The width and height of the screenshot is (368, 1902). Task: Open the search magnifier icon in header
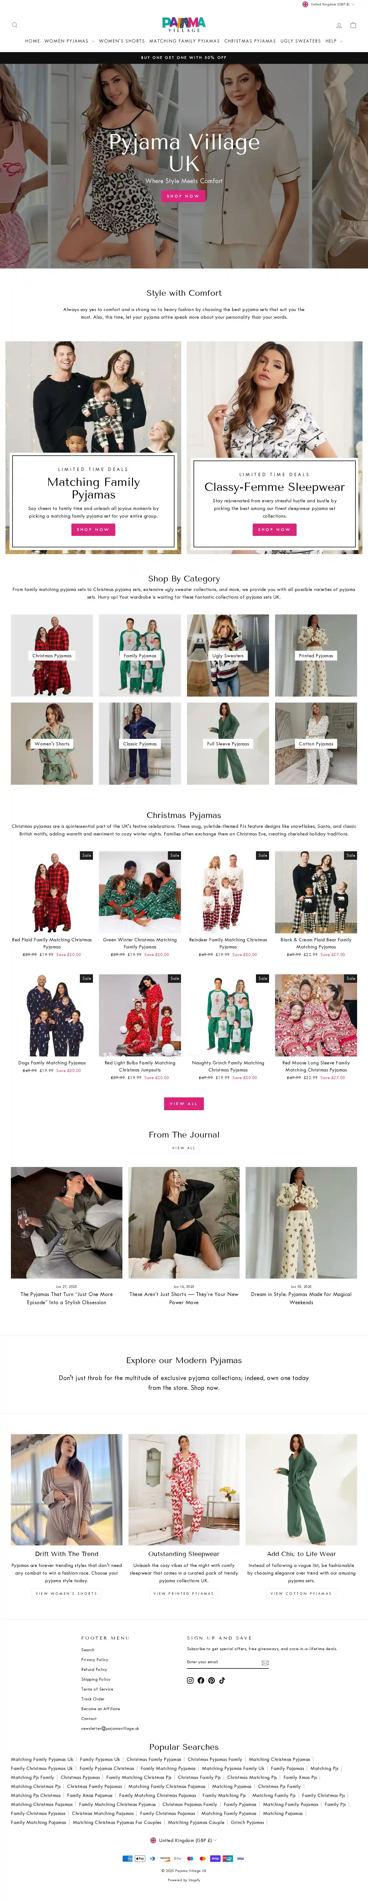[14, 25]
